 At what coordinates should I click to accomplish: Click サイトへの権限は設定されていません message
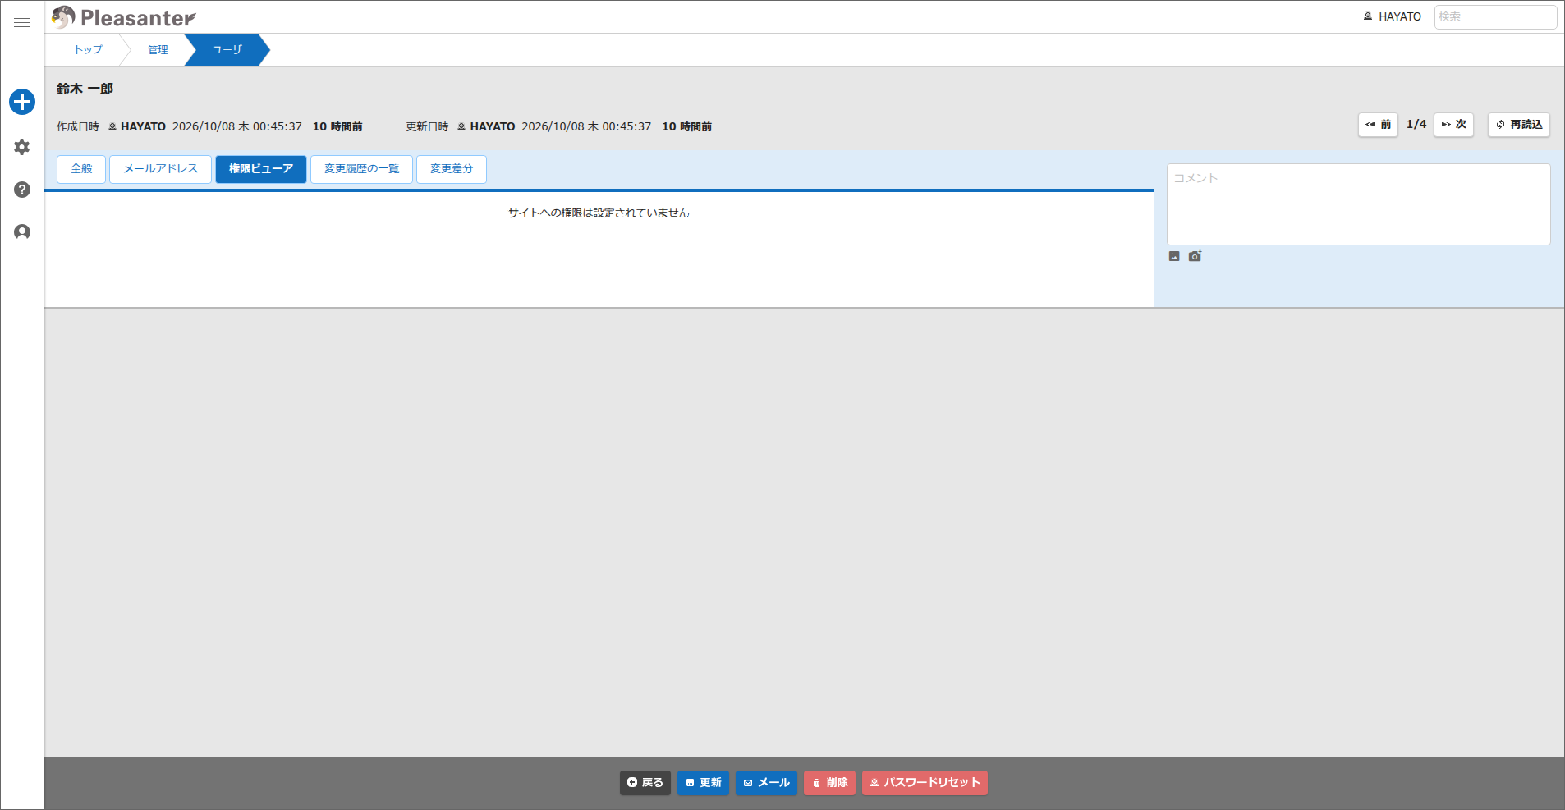click(599, 213)
